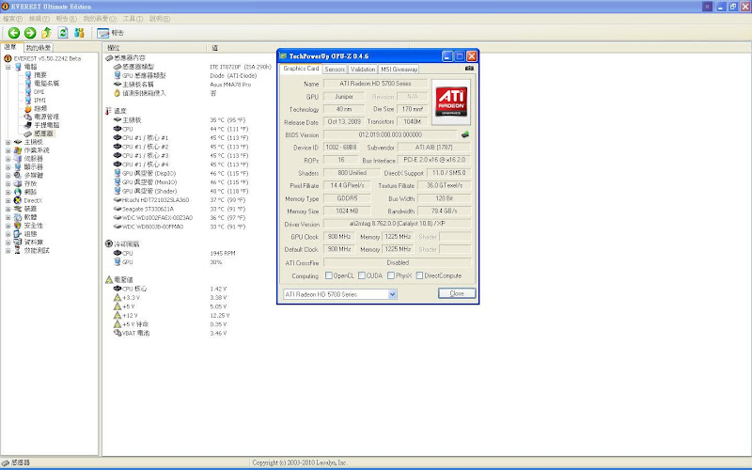Click the green BIOS save chip icon
This screenshot has width=752, height=470.
(464, 134)
